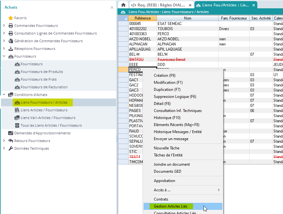Sort by the Référence column header

[142, 18]
